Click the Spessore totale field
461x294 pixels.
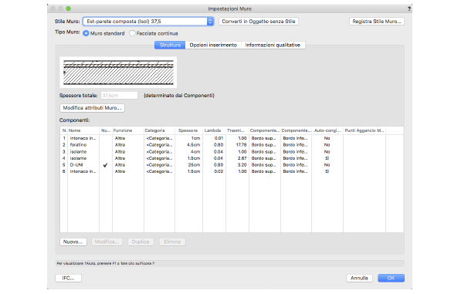click(x=119, y=96)
